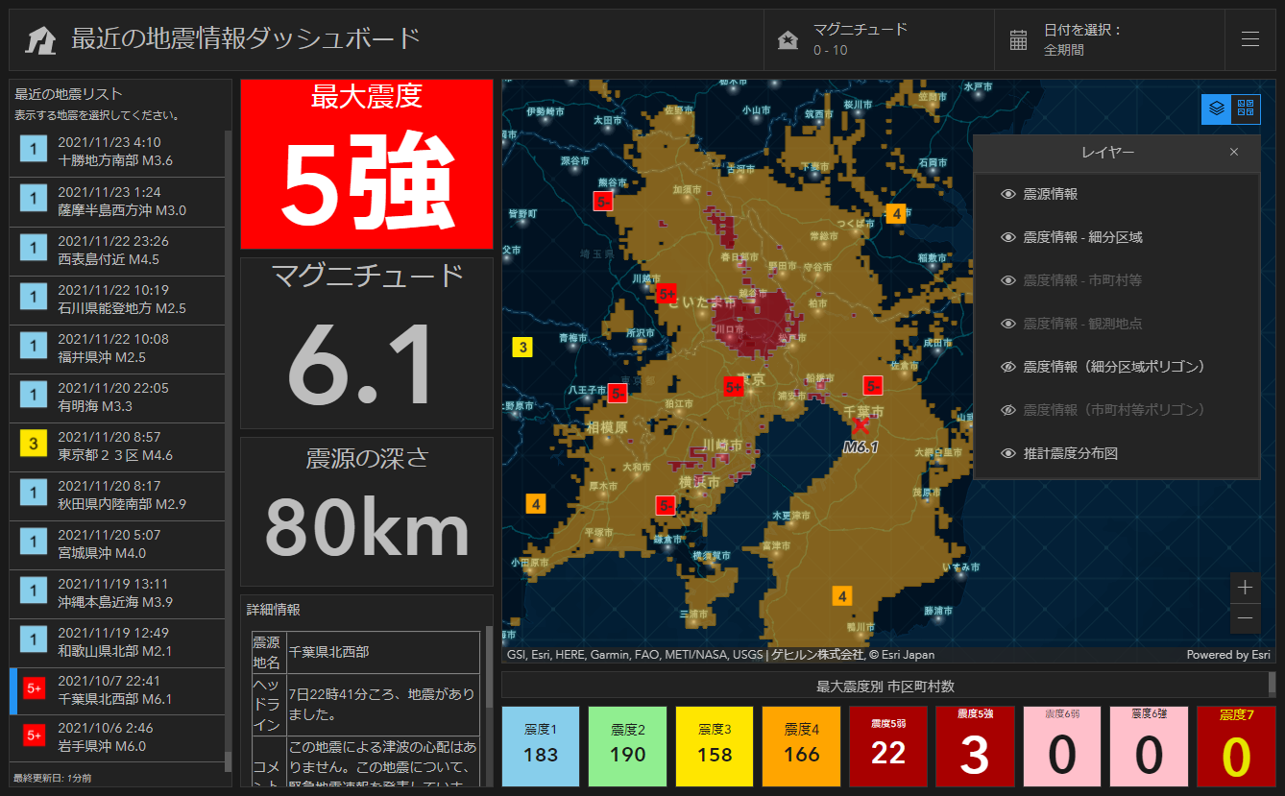Open the 日付を選択 全期間 selector

pos(1109,39)
